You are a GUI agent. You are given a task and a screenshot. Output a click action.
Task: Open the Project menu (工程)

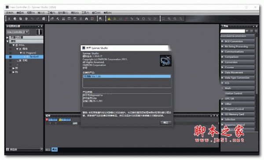click(x=51, y=13)
